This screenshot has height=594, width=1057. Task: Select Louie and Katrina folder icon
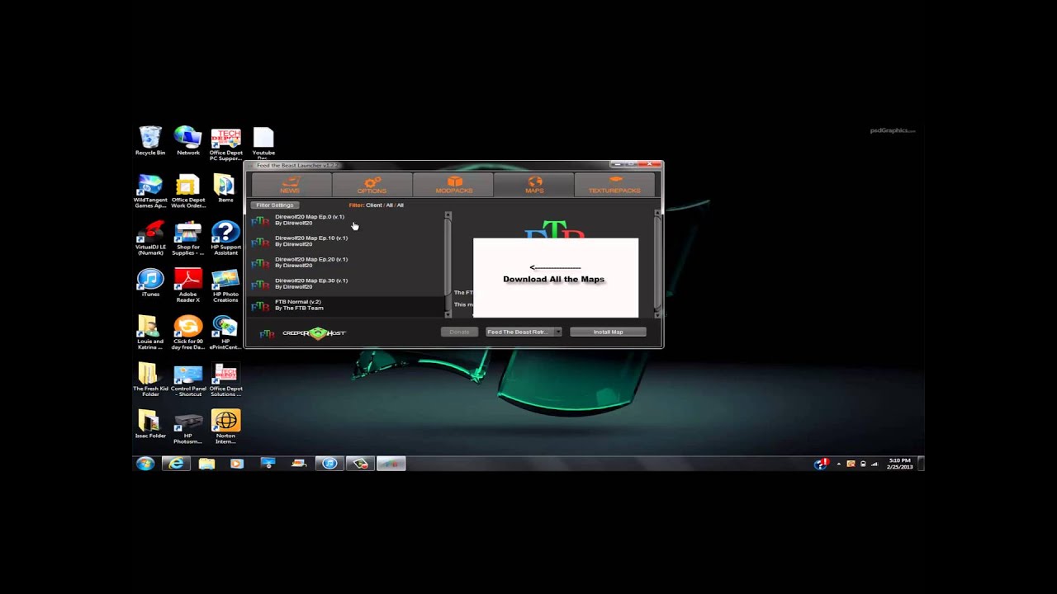click(150, 332)
